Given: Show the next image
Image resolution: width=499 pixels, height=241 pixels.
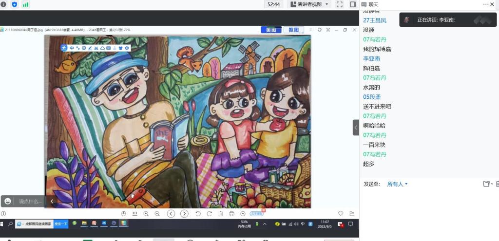Looking at the screenshot, I should click(x=184, y=214).
